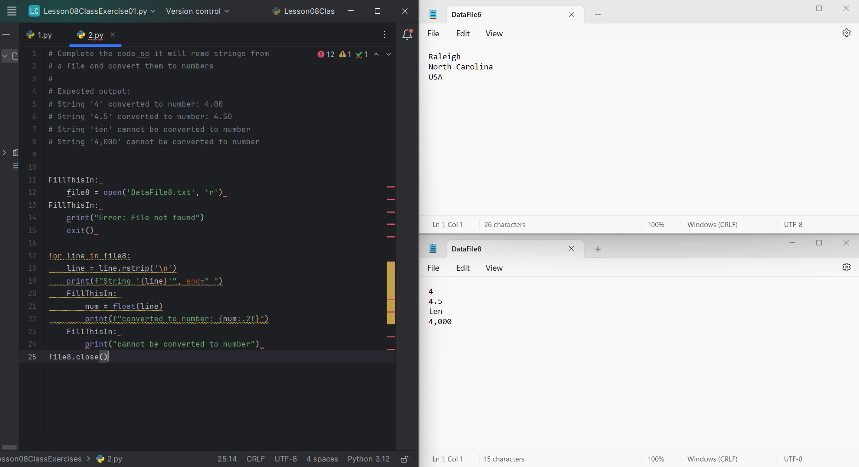The image size is (859, 467).
Task: Click the red error count inspection indicator
Action: tap(326, 54)
